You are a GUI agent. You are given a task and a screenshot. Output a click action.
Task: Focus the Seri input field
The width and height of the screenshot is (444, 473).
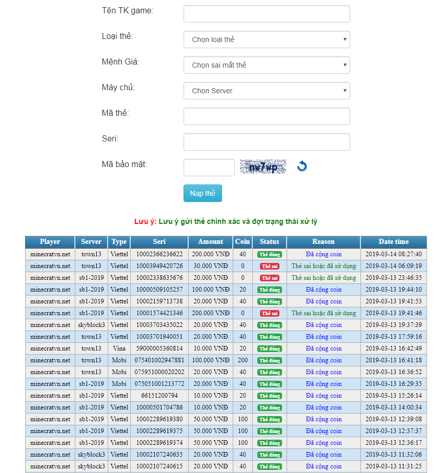coord(267,142)
